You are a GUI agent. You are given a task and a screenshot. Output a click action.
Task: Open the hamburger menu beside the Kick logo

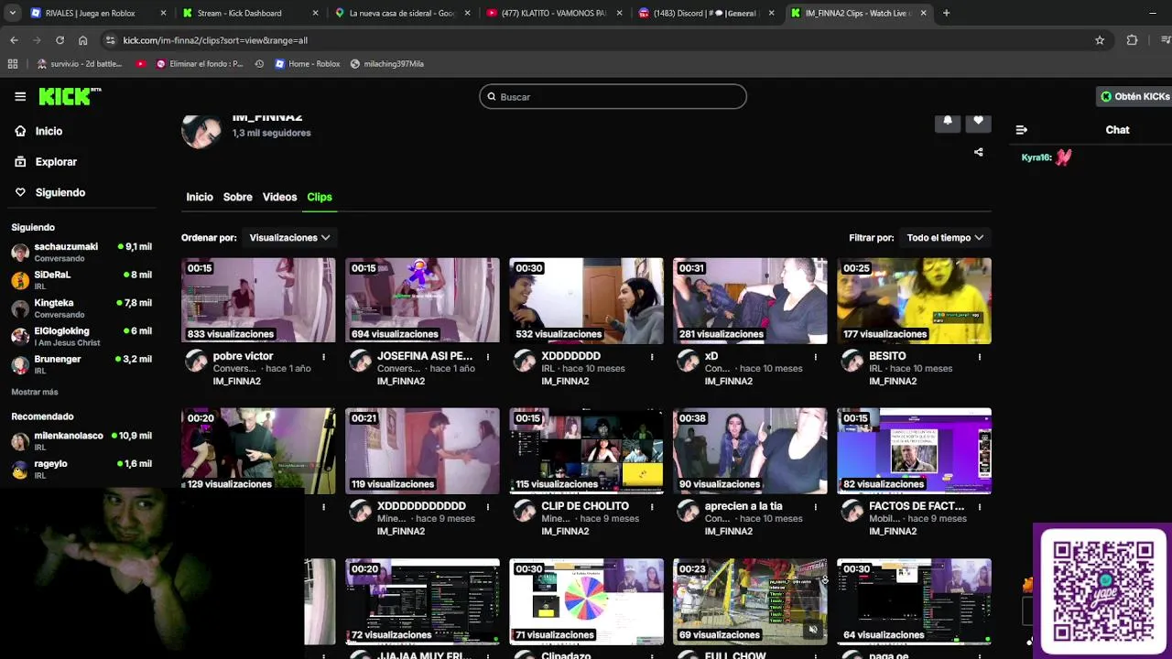pos(20,96)
